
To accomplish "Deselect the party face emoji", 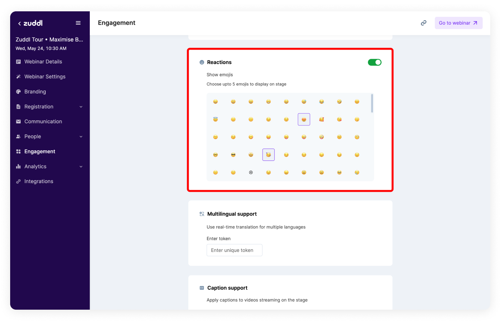I will coord(268,155).
